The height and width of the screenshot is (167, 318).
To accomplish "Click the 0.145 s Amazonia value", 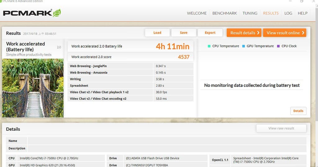I will (161, 72).
